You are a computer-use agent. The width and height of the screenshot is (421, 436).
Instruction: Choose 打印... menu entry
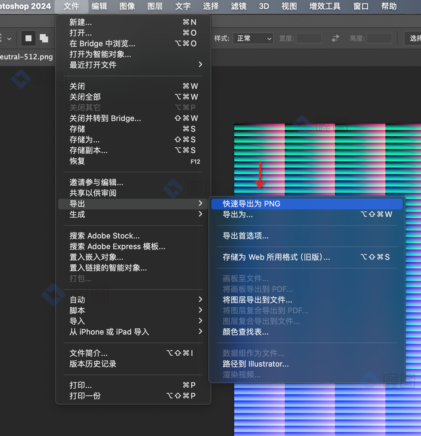(x=133, y=385)
